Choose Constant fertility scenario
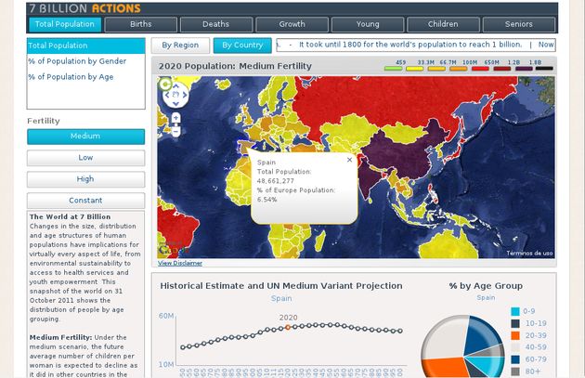This screenshot has height=378, width=585. 85,201
